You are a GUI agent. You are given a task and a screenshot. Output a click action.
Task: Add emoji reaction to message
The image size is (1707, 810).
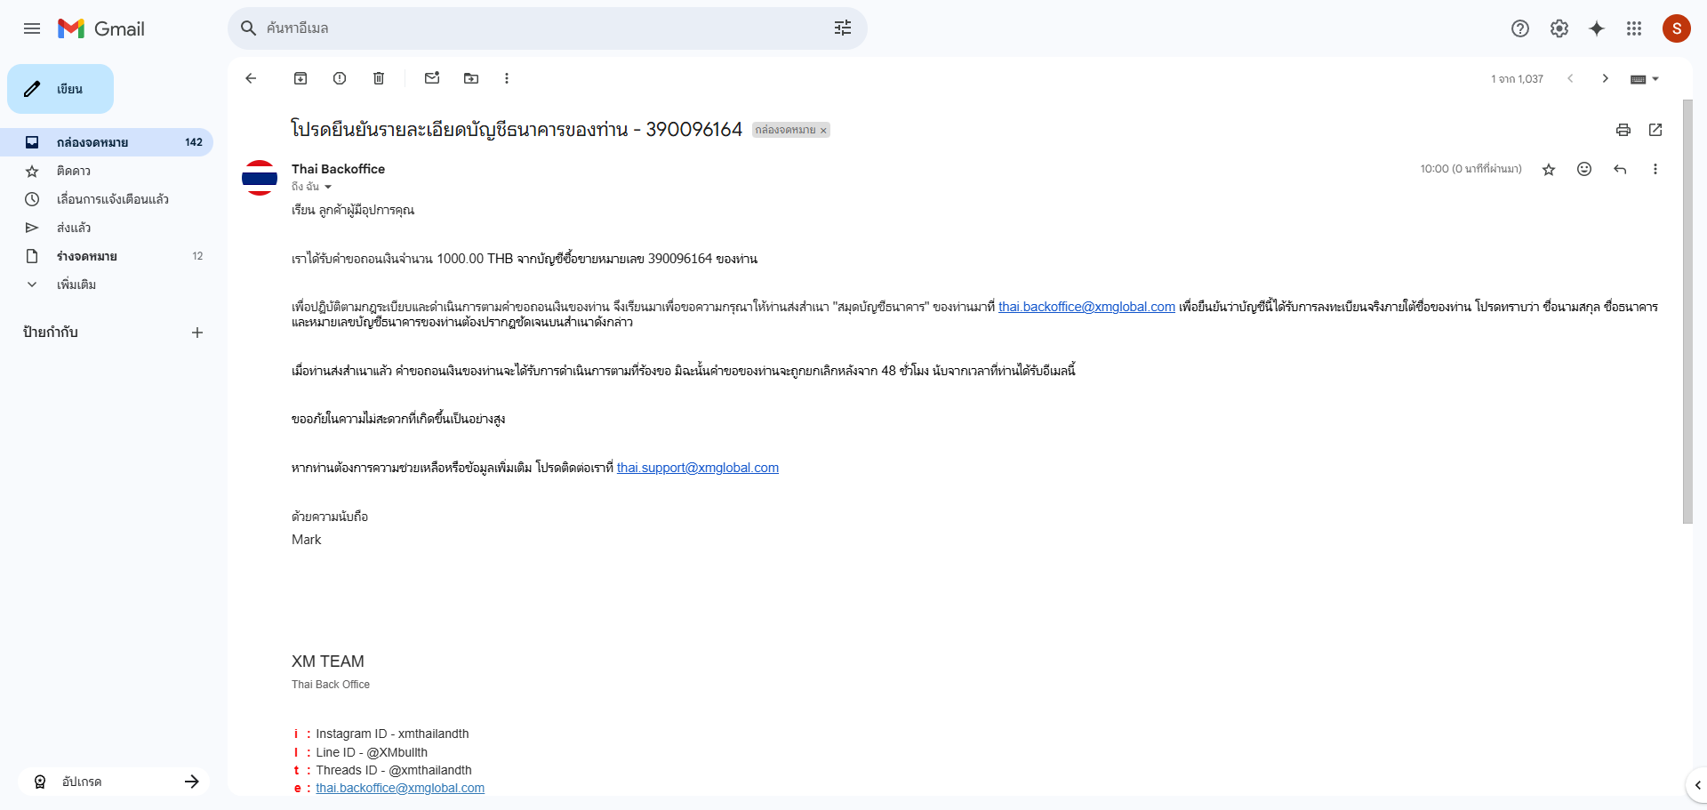pos(1584,169)
